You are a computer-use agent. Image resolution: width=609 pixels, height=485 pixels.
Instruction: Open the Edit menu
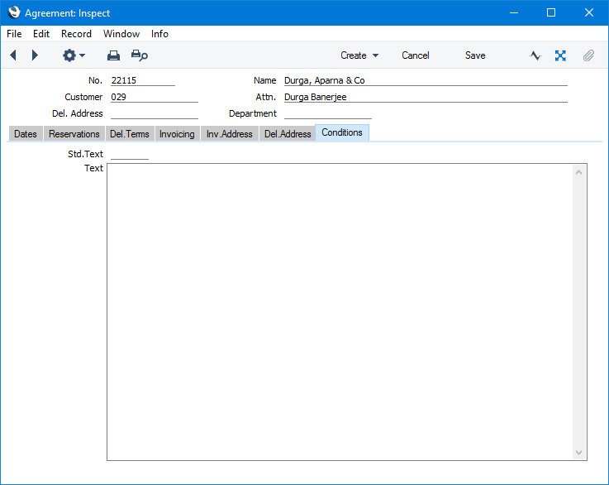tap(41, 34)
